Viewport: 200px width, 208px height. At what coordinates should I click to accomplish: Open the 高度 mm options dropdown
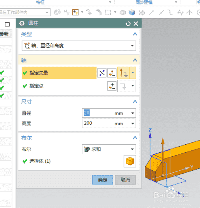coord(132,123)
